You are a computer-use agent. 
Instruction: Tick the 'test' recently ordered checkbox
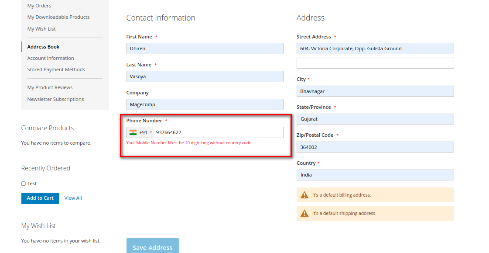coord(24,184)
